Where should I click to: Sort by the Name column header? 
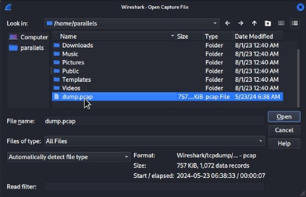114,37
